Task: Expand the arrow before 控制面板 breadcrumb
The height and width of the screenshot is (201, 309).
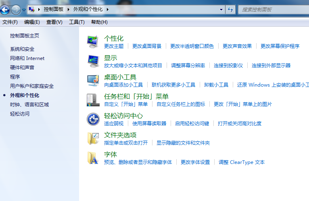Action: [x=39, y=9]
